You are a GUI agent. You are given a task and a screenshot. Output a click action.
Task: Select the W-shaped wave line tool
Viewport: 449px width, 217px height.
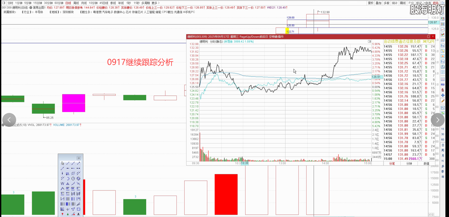click(62, 184)
